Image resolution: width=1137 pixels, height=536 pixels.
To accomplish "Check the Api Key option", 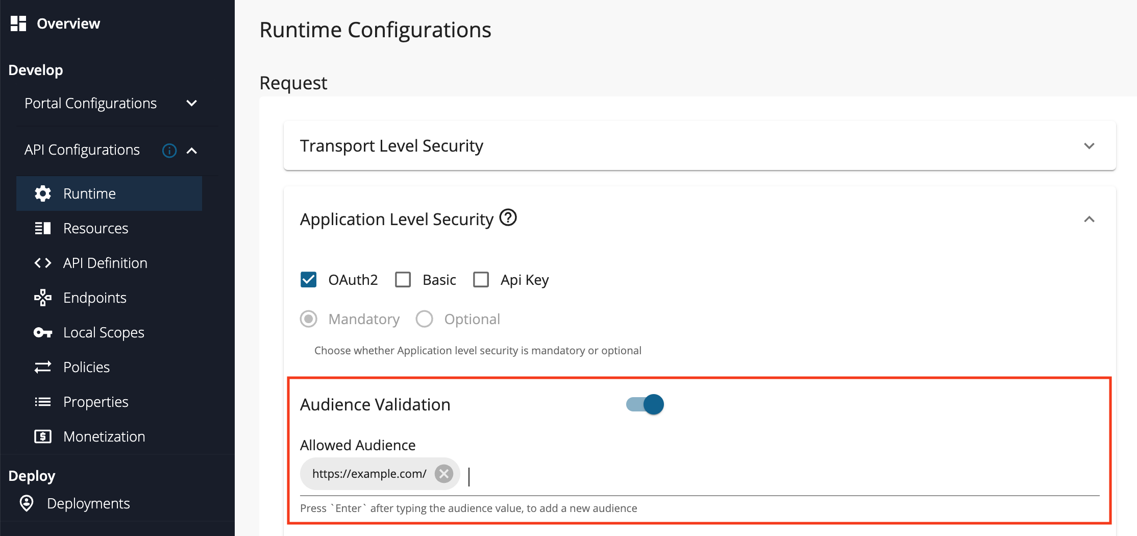I will pos(480,279).
